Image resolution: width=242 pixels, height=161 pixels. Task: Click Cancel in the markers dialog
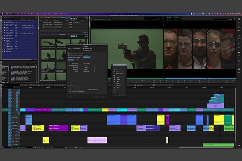coord(116,95)
